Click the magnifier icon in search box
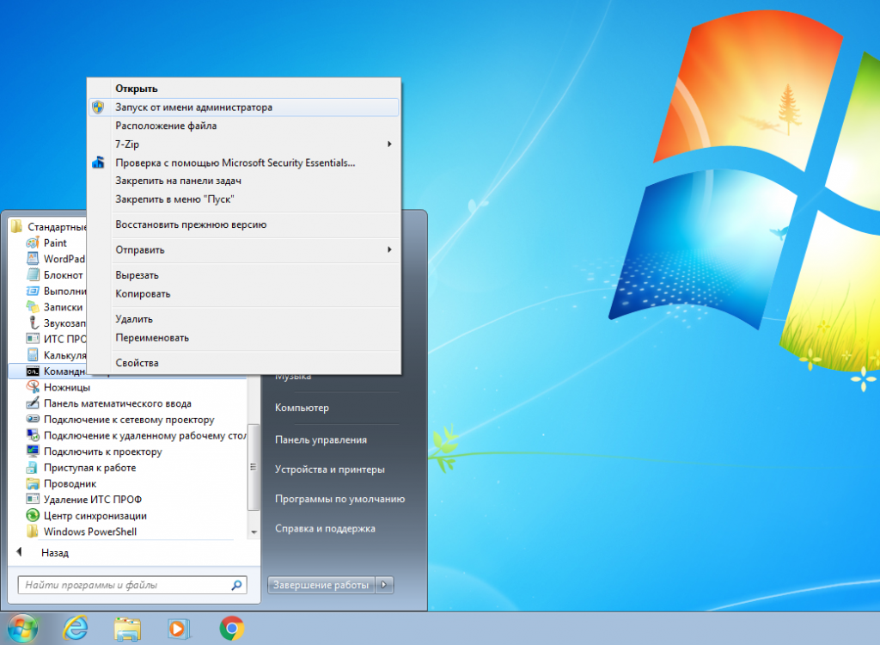The width and height of the screenshot is (880, 645). click(x=237, y=585)
